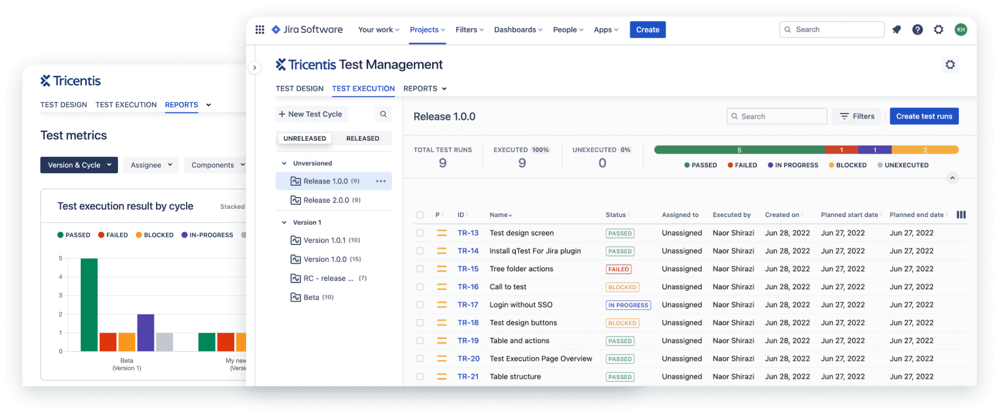Click the Create test runs button

(x=924, y=116)
